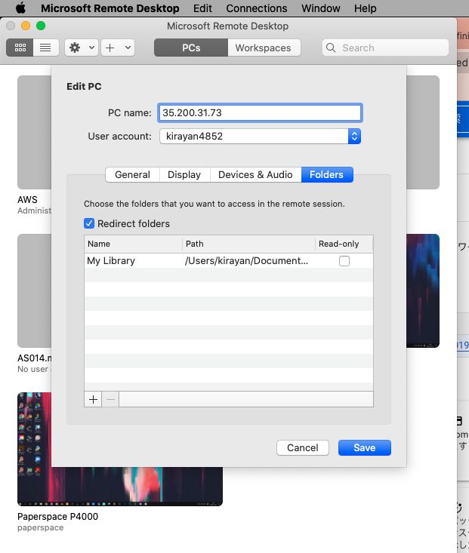
Task: Select the My Library folder row
Action: click(229, 260)
